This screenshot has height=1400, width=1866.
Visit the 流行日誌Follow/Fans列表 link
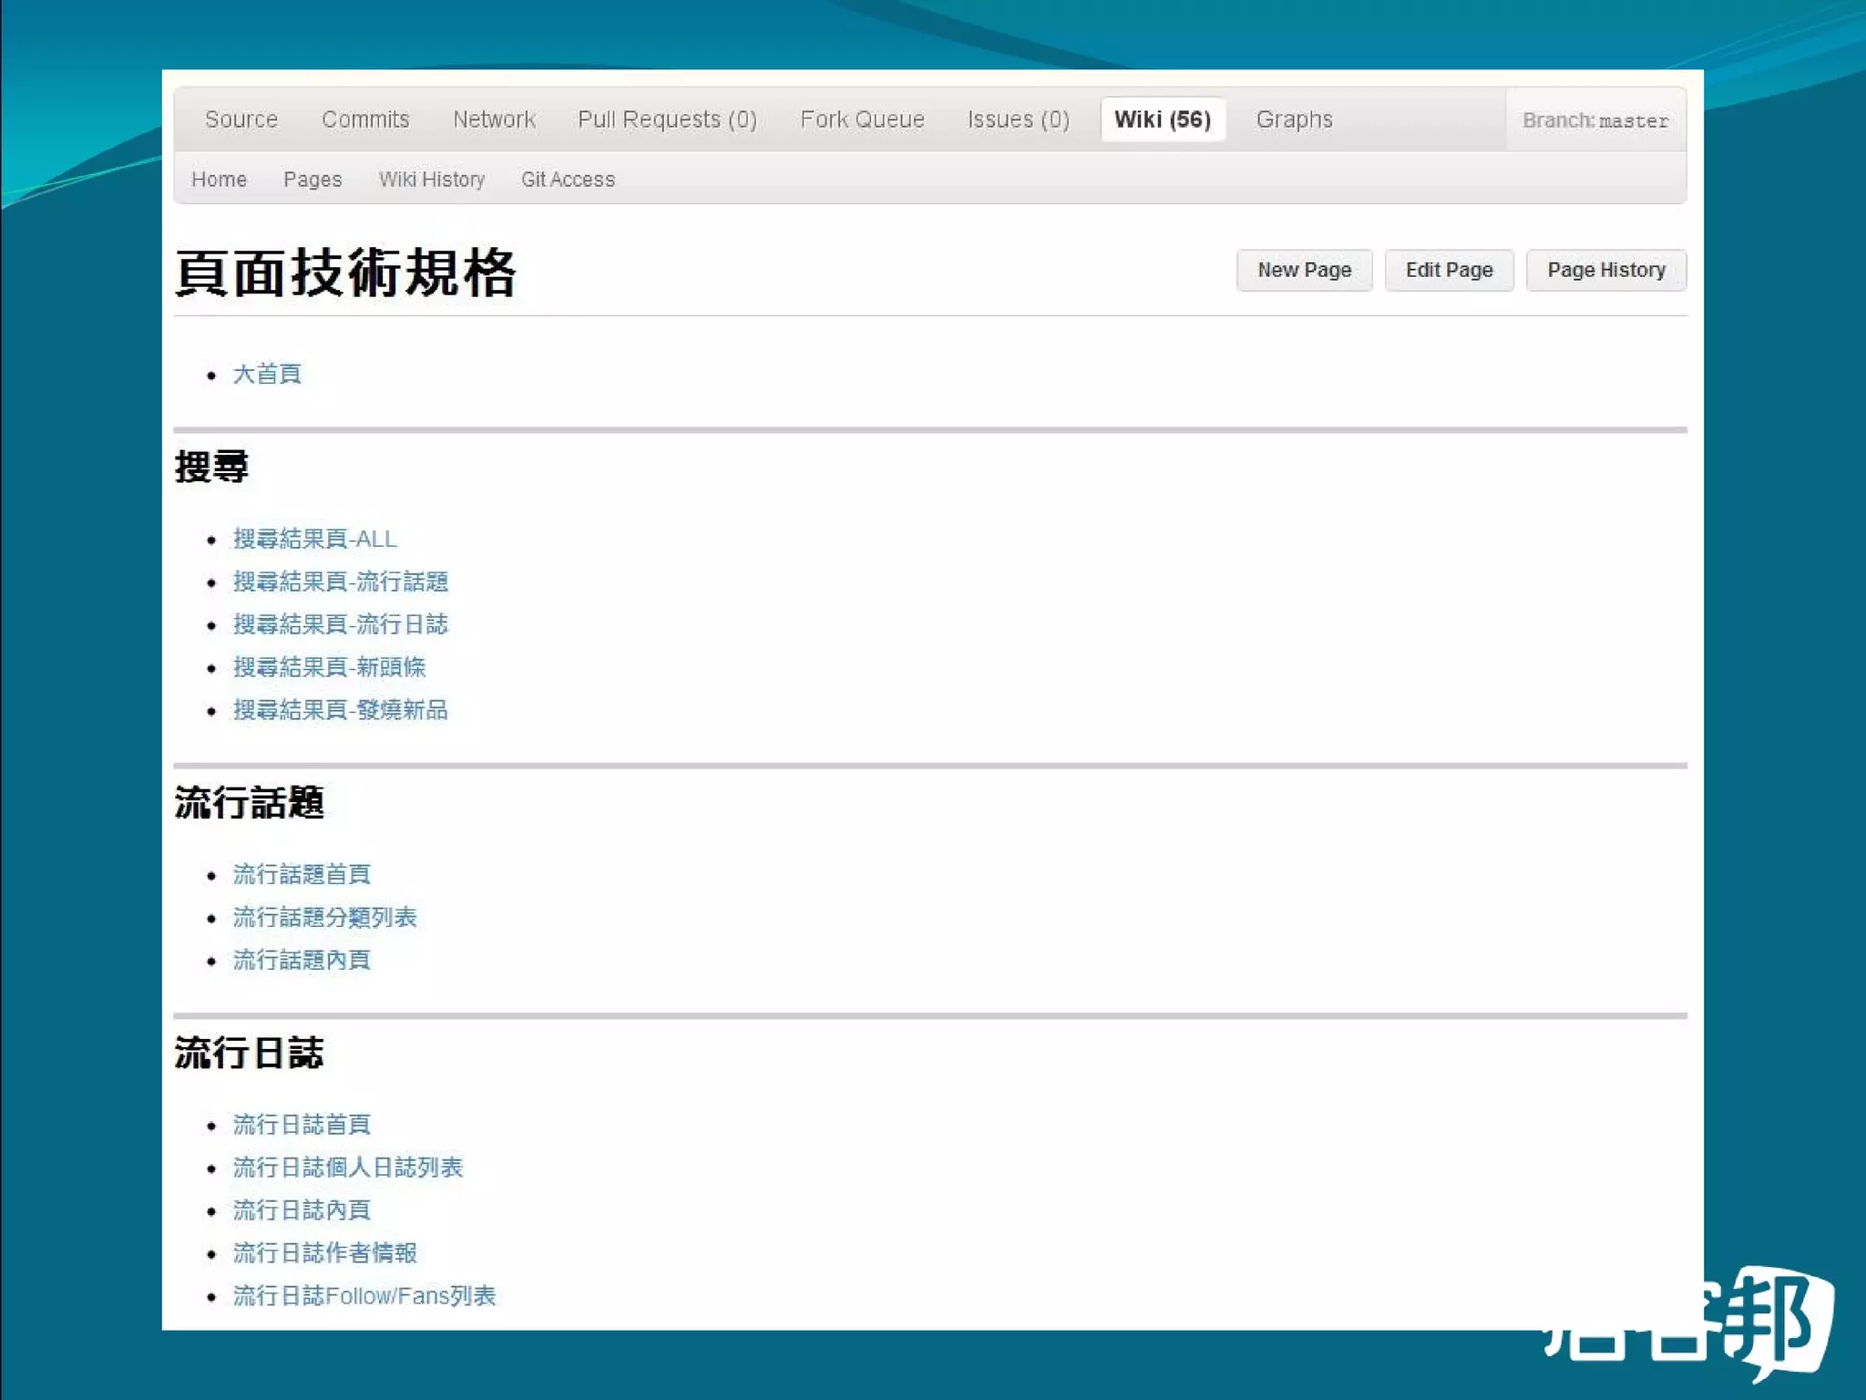364,1296
